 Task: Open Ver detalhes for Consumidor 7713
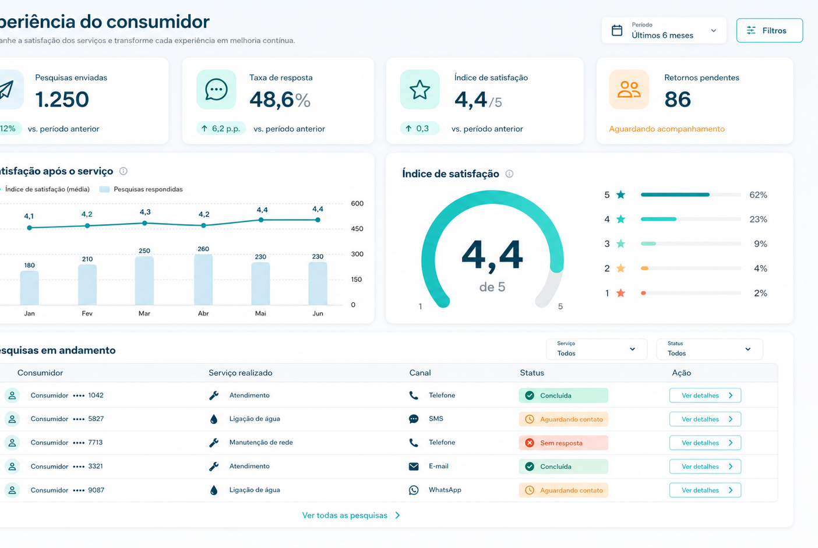pos(705,443)
